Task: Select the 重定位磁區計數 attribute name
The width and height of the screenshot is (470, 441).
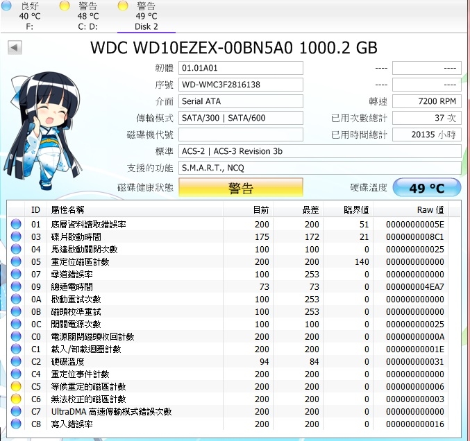Action: tap(80, 261)
